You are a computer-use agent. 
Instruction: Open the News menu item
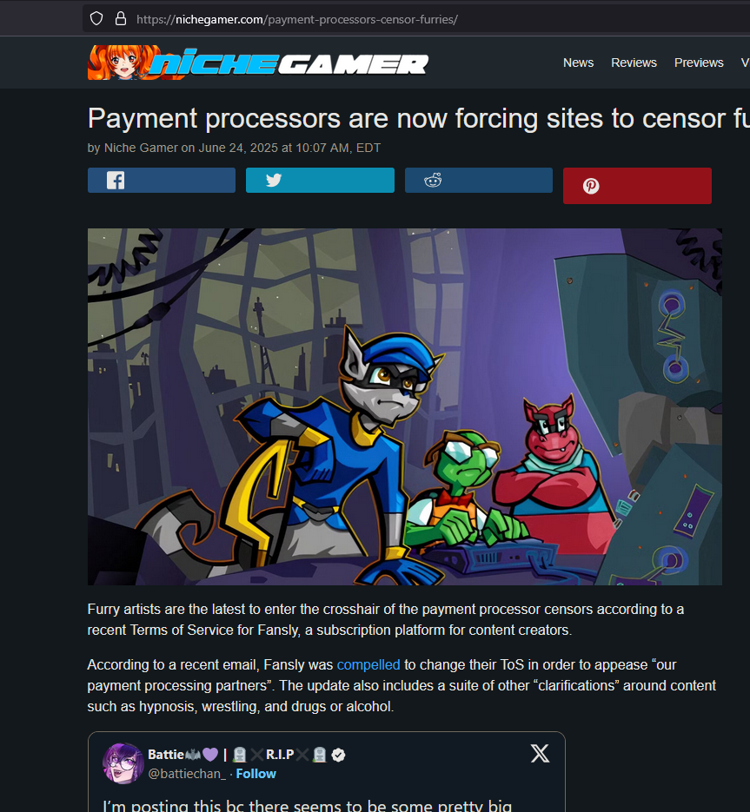(578, 63)
